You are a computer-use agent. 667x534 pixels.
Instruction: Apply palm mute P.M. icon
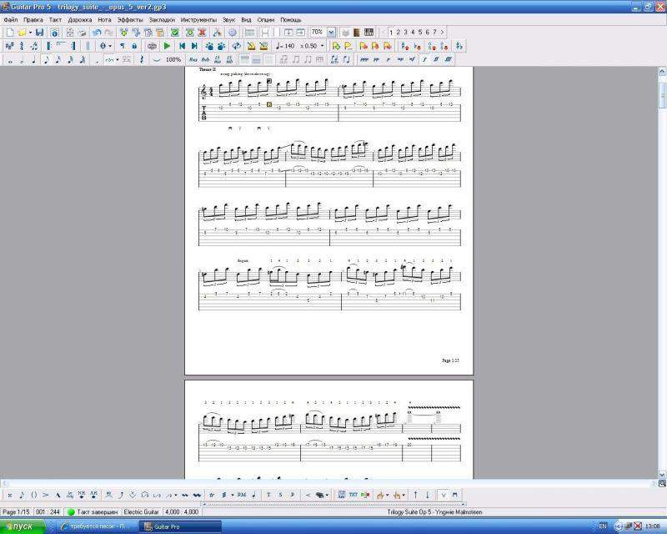[x=242, y=496]
